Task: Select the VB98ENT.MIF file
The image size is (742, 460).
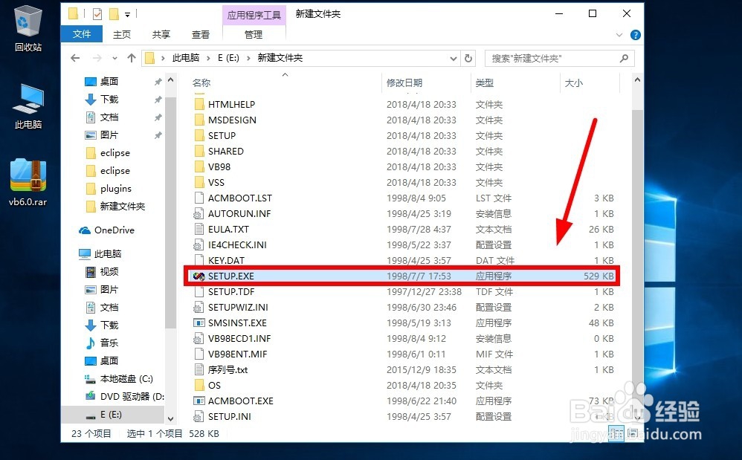Action: click(x=238, y=354)
